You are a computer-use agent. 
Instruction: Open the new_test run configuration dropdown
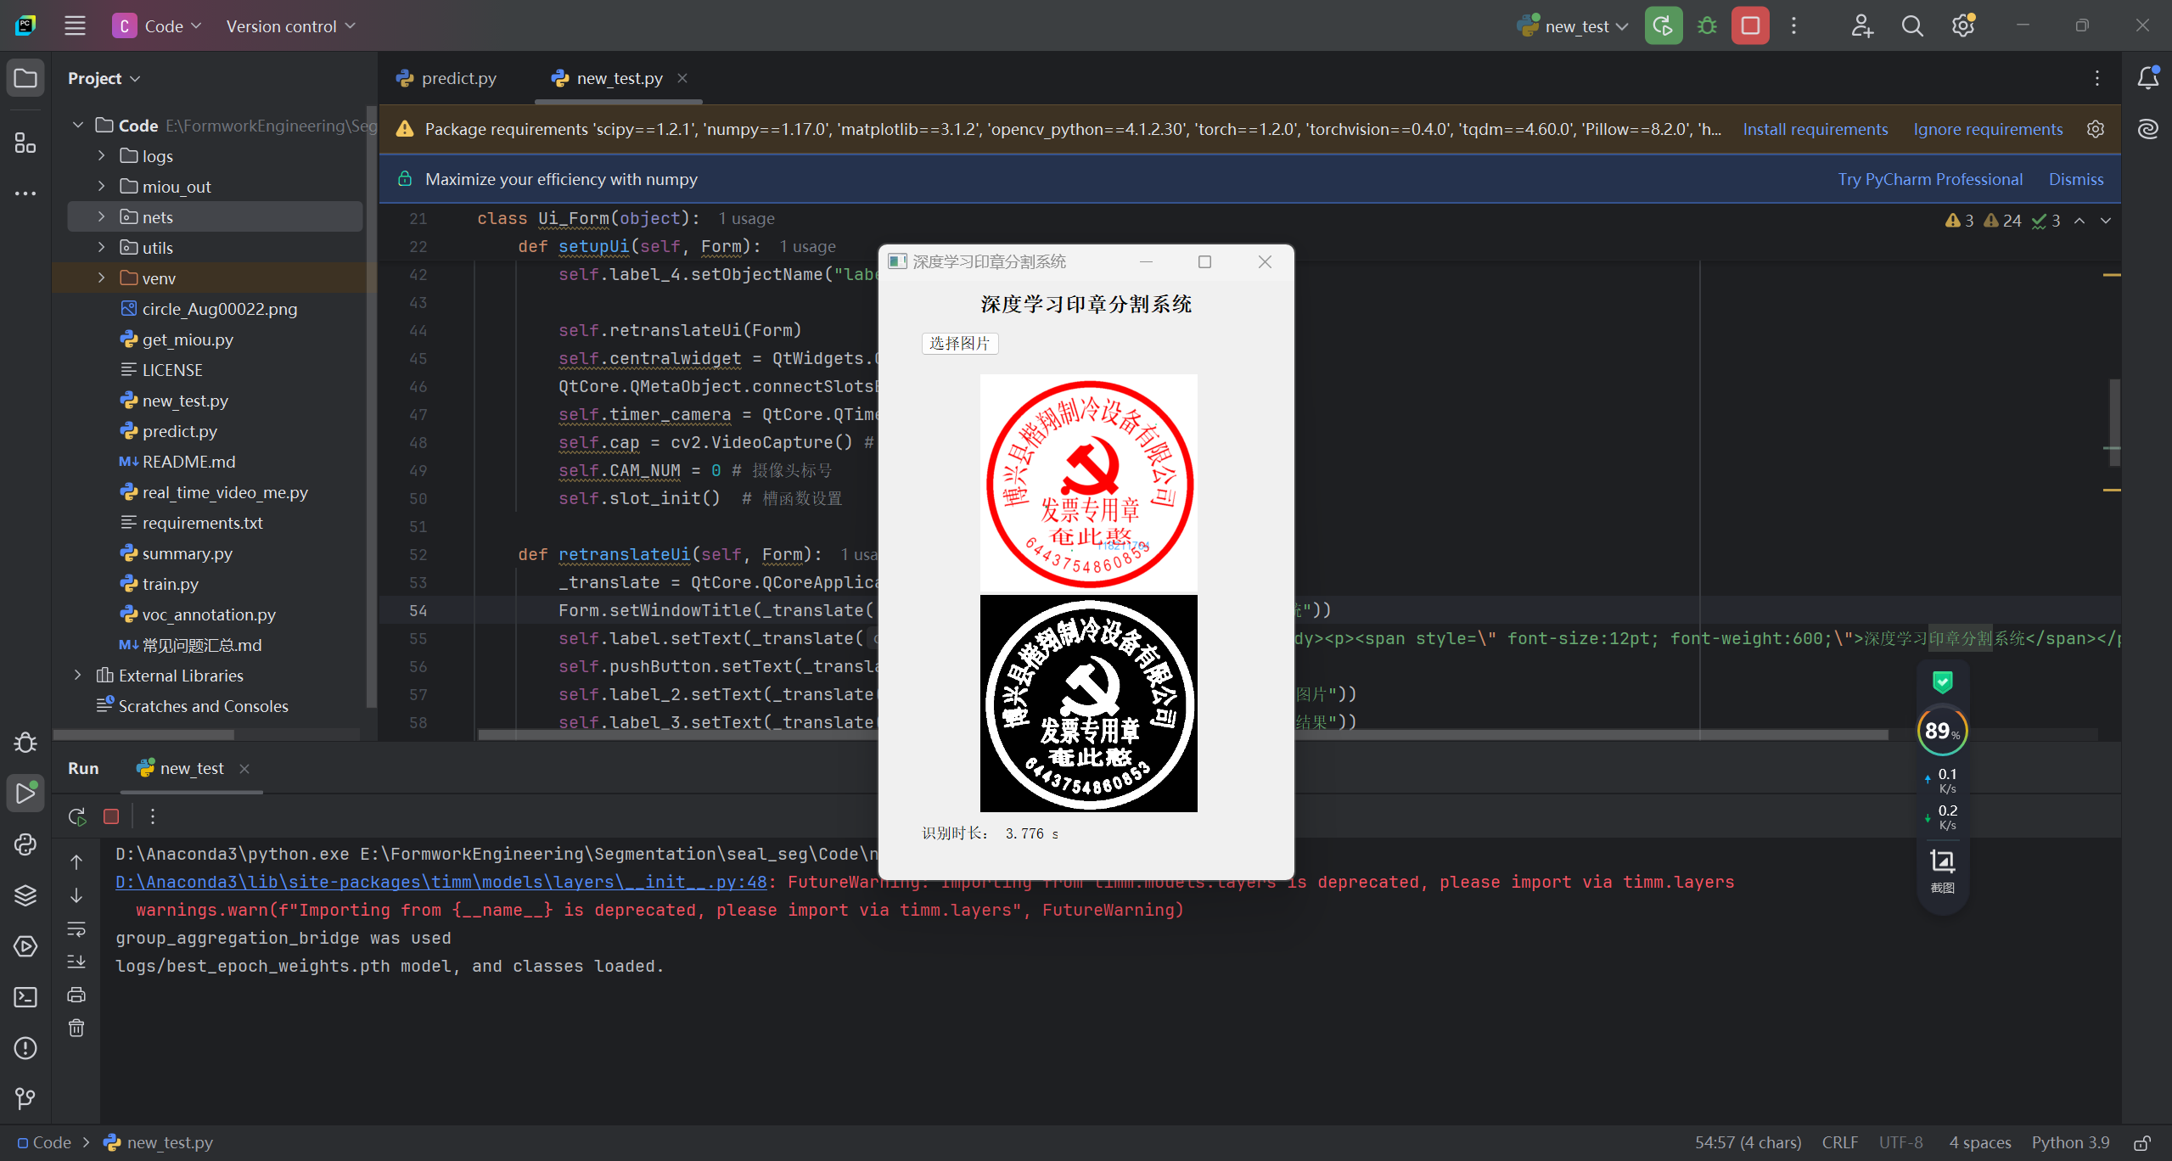point(1575,26)
